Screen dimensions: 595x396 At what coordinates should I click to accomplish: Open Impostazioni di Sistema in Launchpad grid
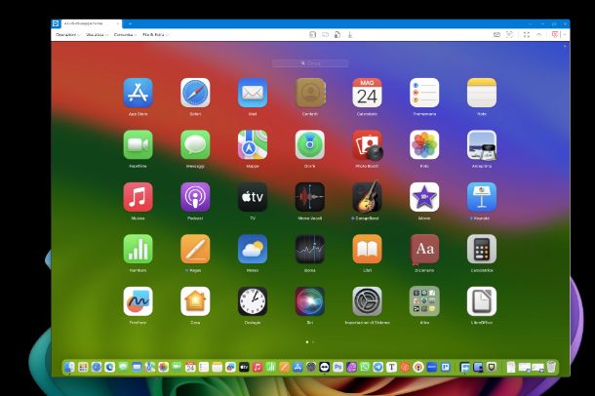coord(367,301)
